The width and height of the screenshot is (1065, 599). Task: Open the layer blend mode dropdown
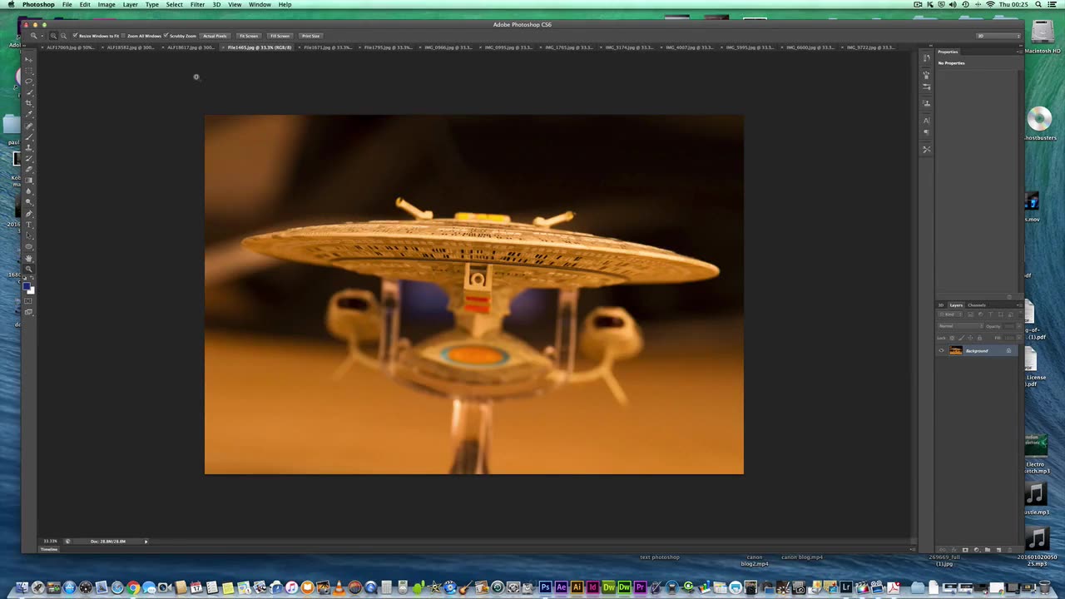coord(960,326)
